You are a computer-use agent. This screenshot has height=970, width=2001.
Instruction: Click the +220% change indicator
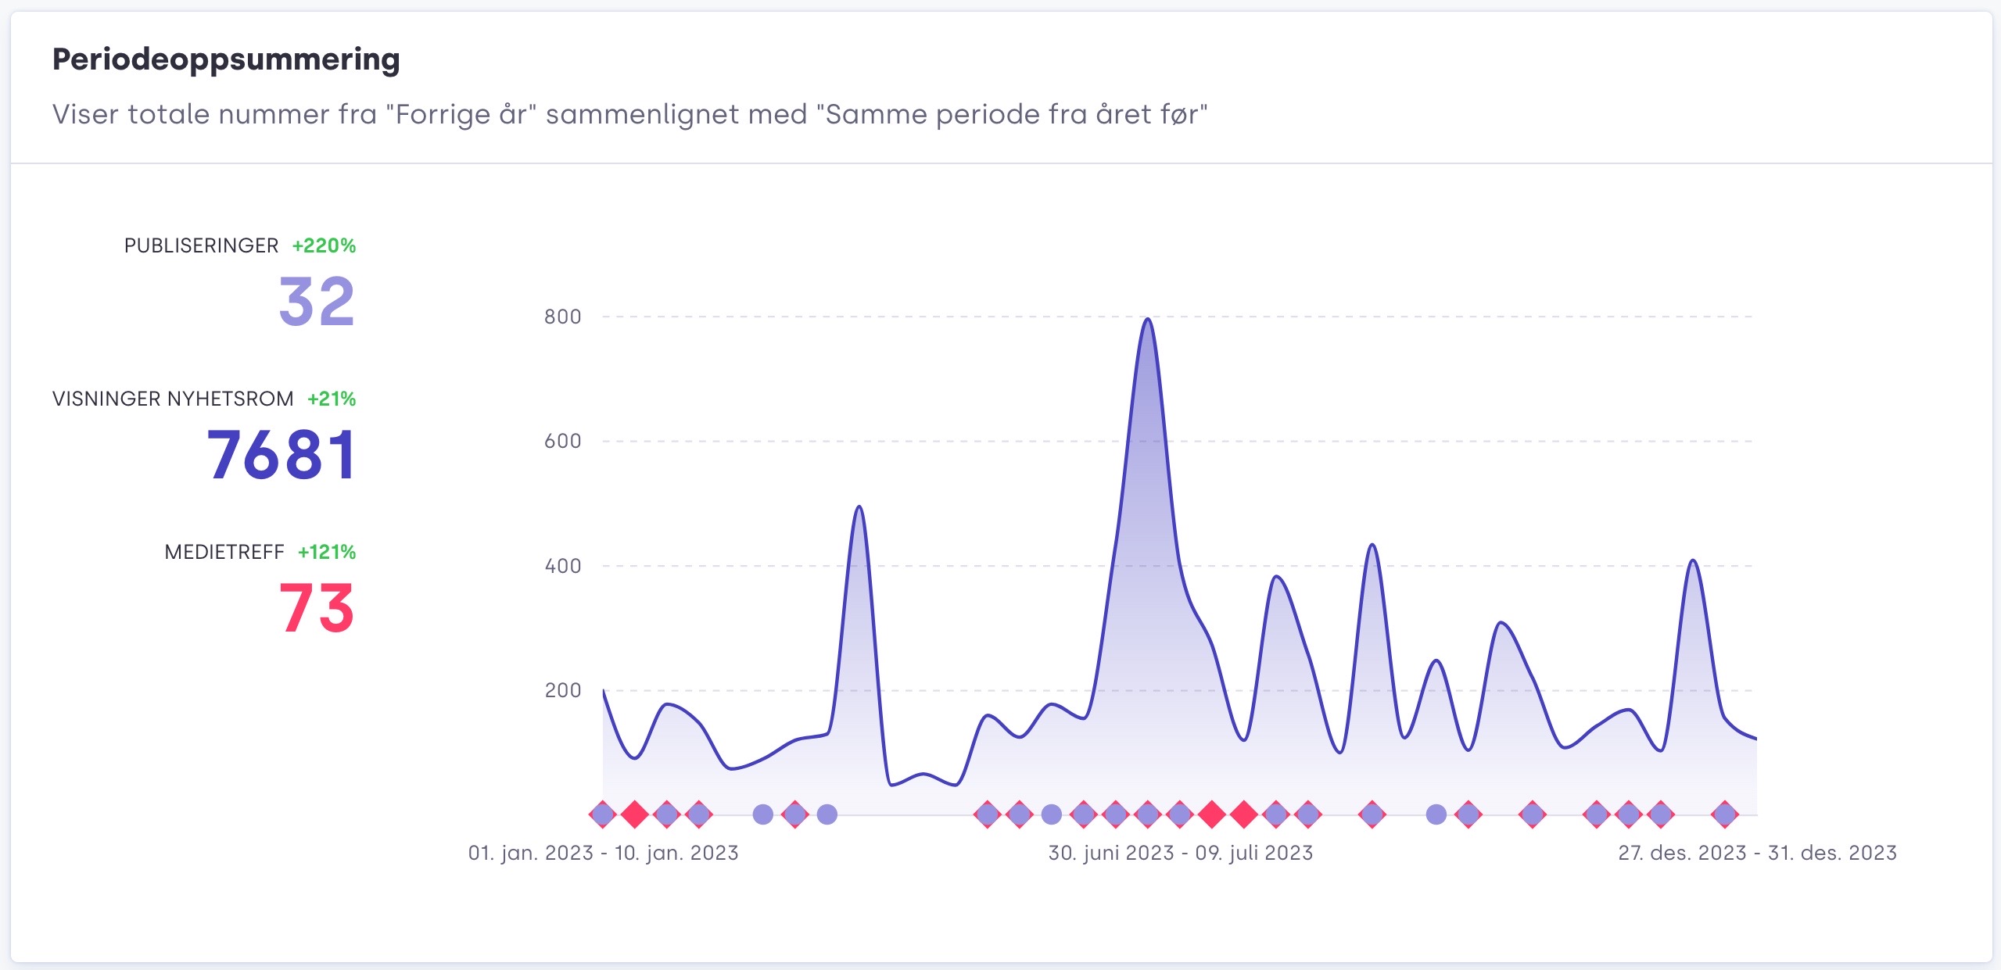[324, 245]
